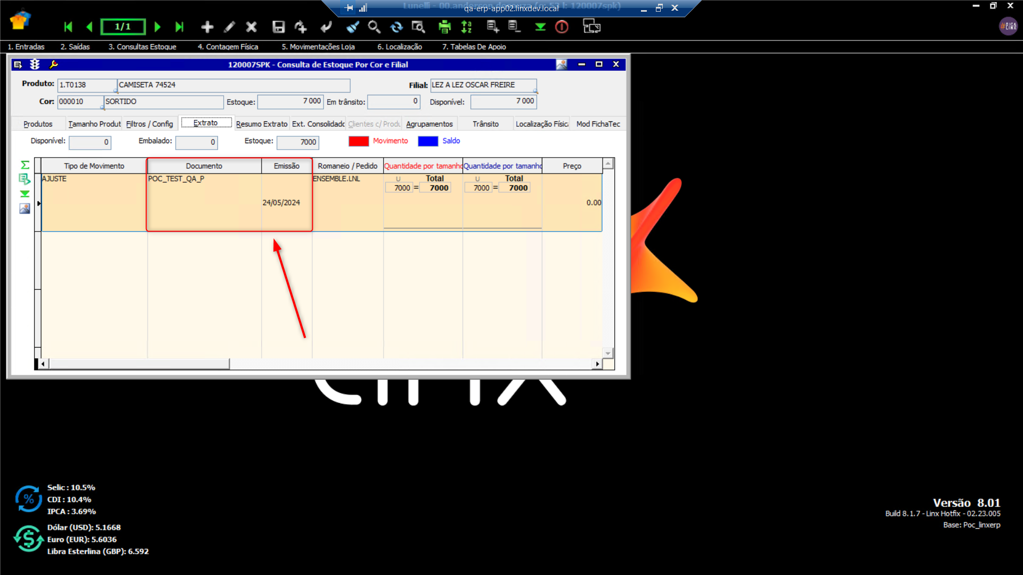Open the 7. Tabelas De Apoio menu

(474, 47)
